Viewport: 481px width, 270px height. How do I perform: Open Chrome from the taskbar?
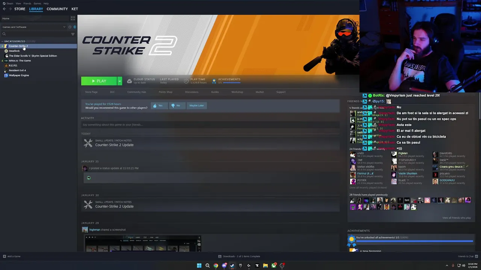coord(216,265)
